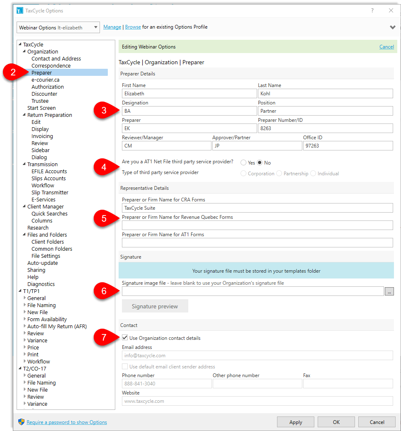Image resolution: width=401 pixels, height=431 pixels.
Task: Select No for AT1 Net File provider
Action: (x=260, y=163)
